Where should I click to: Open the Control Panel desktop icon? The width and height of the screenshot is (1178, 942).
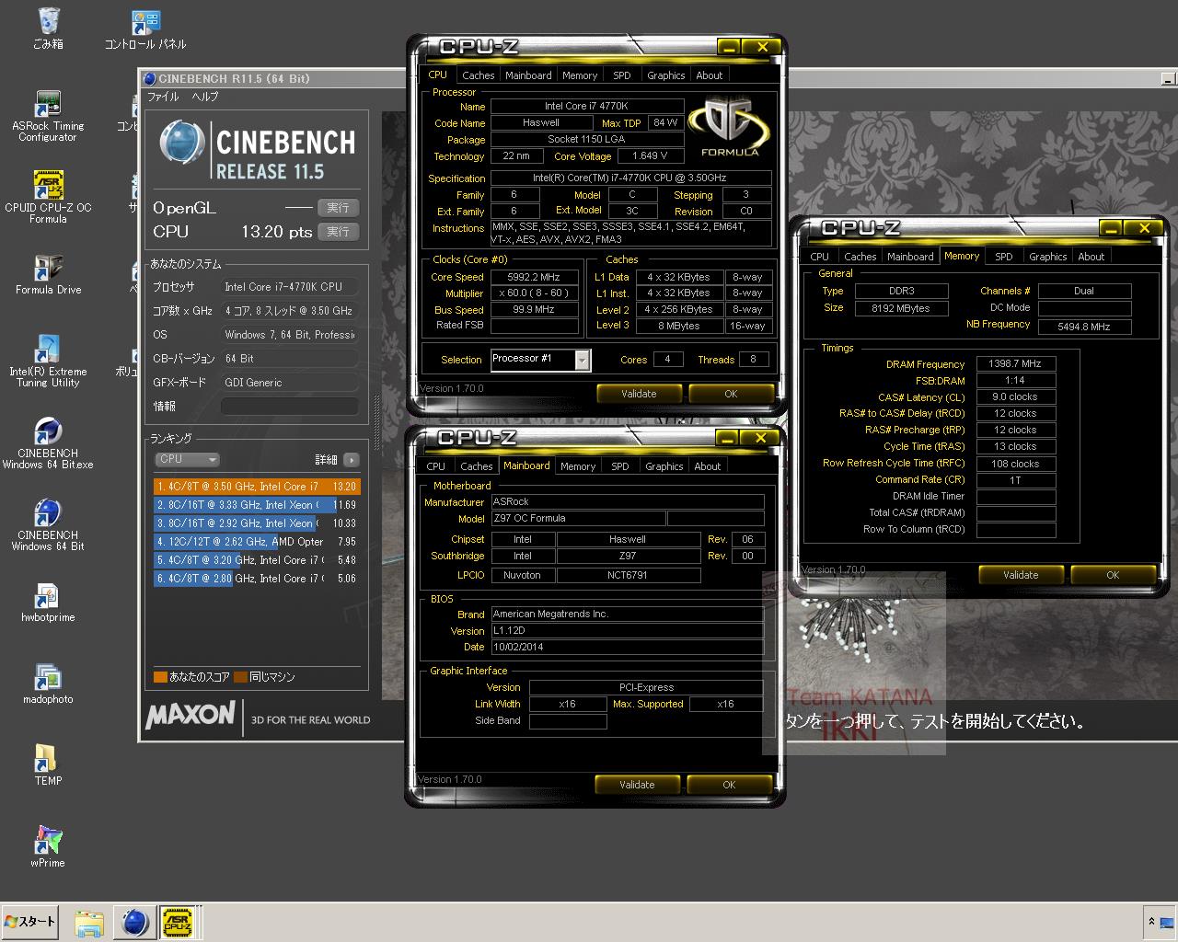click(x=145, y=28)
